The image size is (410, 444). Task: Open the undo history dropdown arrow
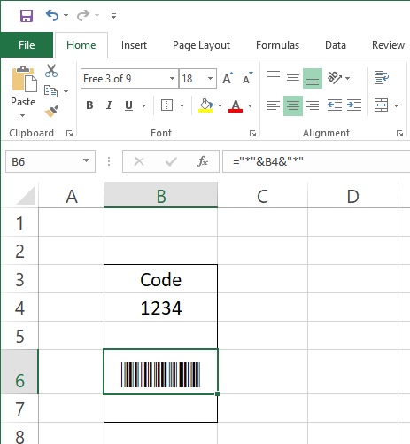coord(66,15)
